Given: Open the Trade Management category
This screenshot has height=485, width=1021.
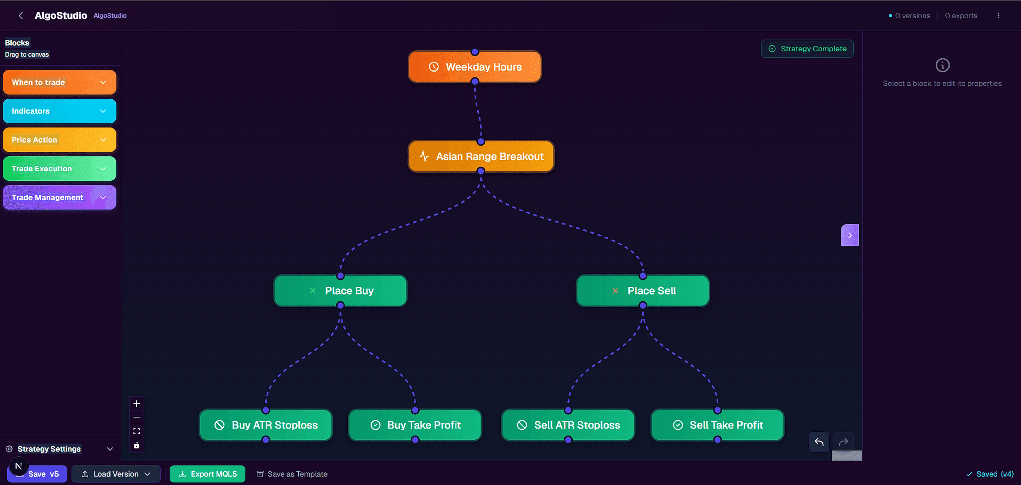Looking at the screenshot, I should tap(59, 197).
